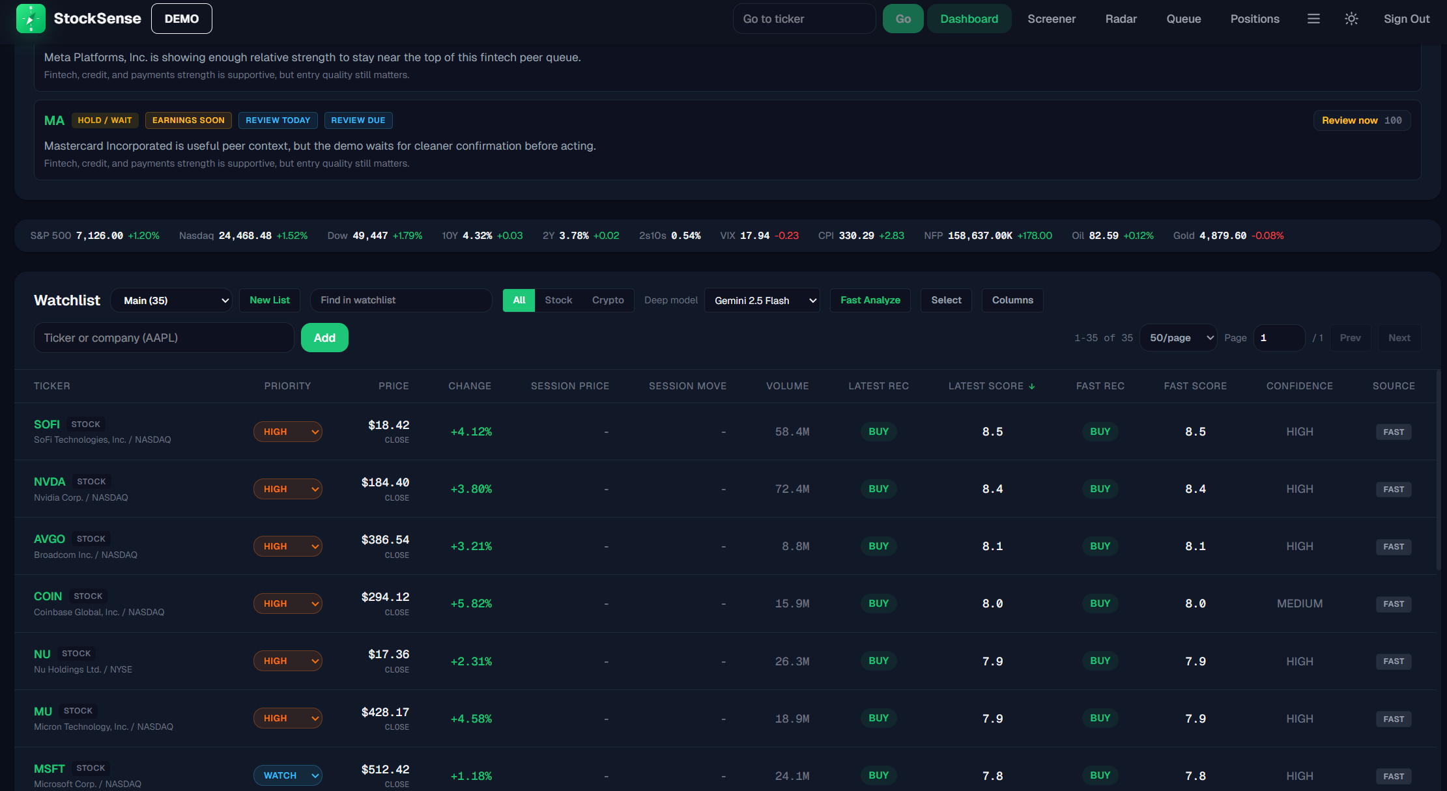Click the Fast Analyze button
1447x791 pixels.
click(x=870, y=300)
